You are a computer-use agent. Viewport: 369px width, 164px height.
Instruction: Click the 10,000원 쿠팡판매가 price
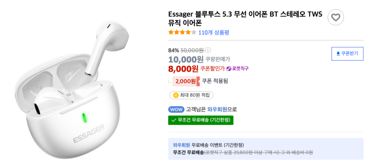click(x=186, y=59)
